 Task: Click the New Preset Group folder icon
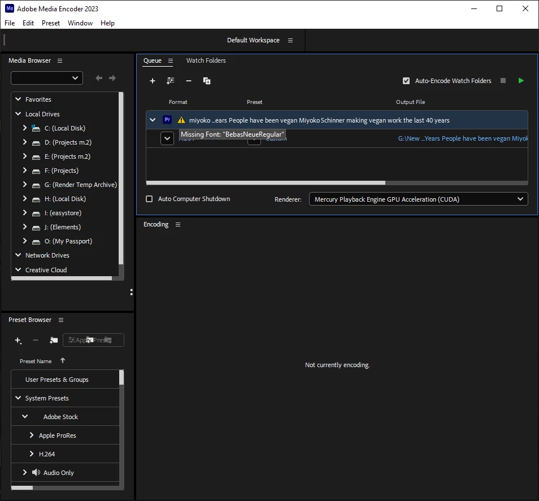(x=54, y=340)
